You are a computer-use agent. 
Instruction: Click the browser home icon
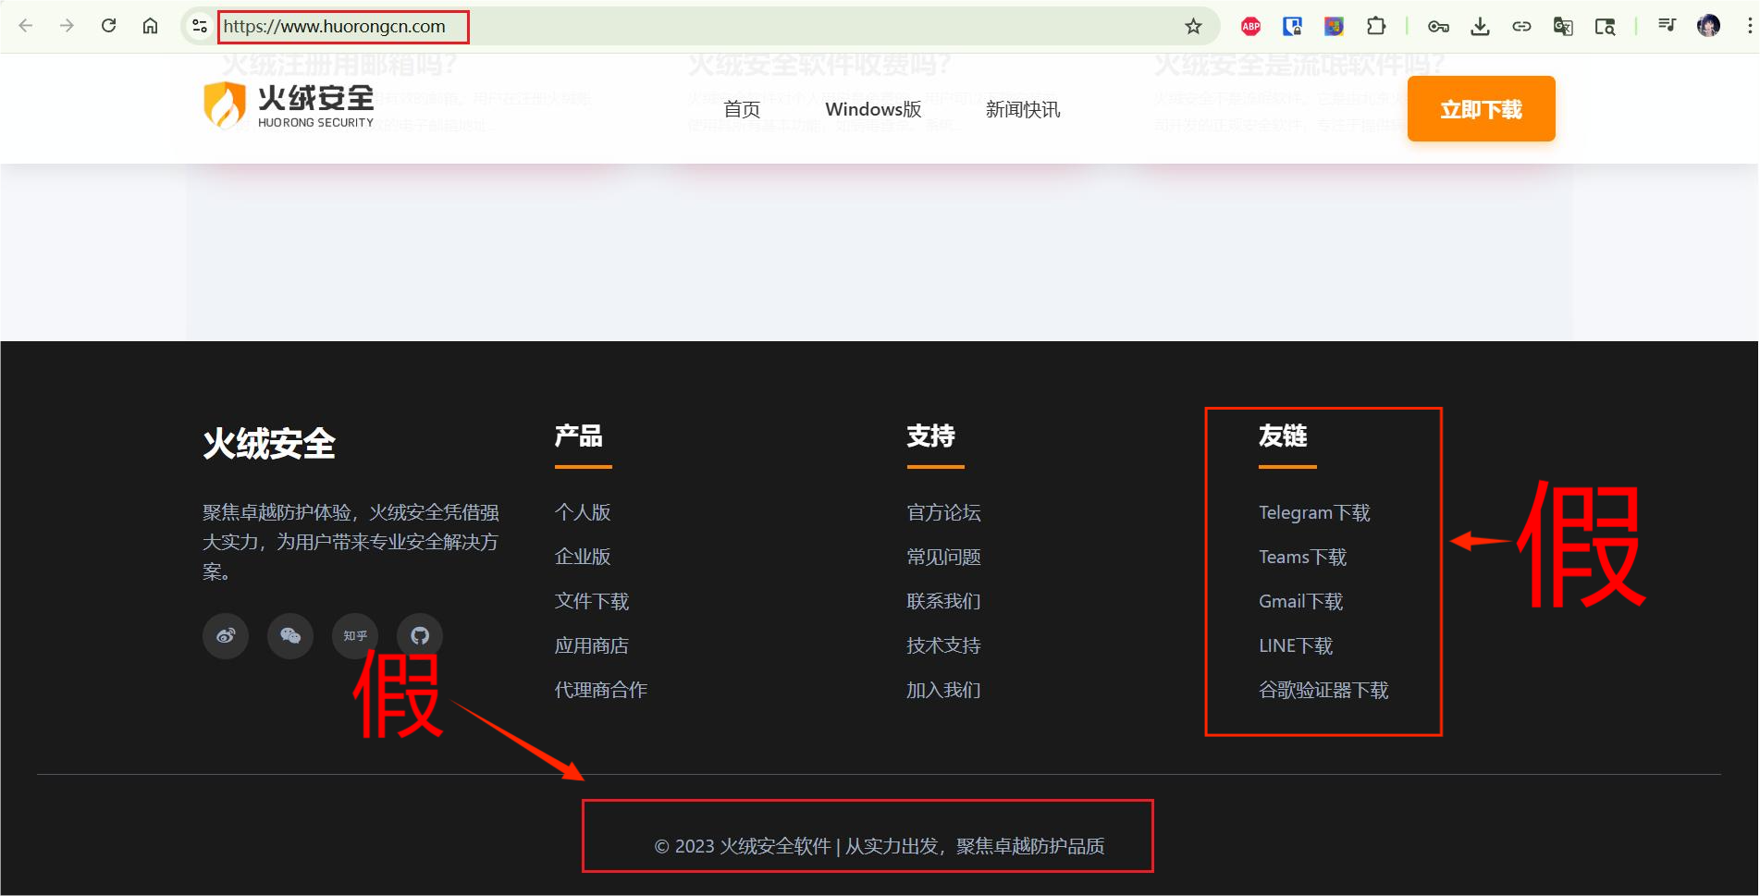(150, 26)
